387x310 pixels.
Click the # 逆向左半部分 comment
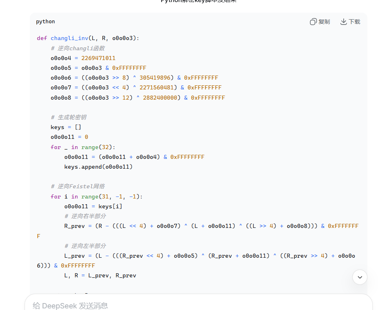85,246
